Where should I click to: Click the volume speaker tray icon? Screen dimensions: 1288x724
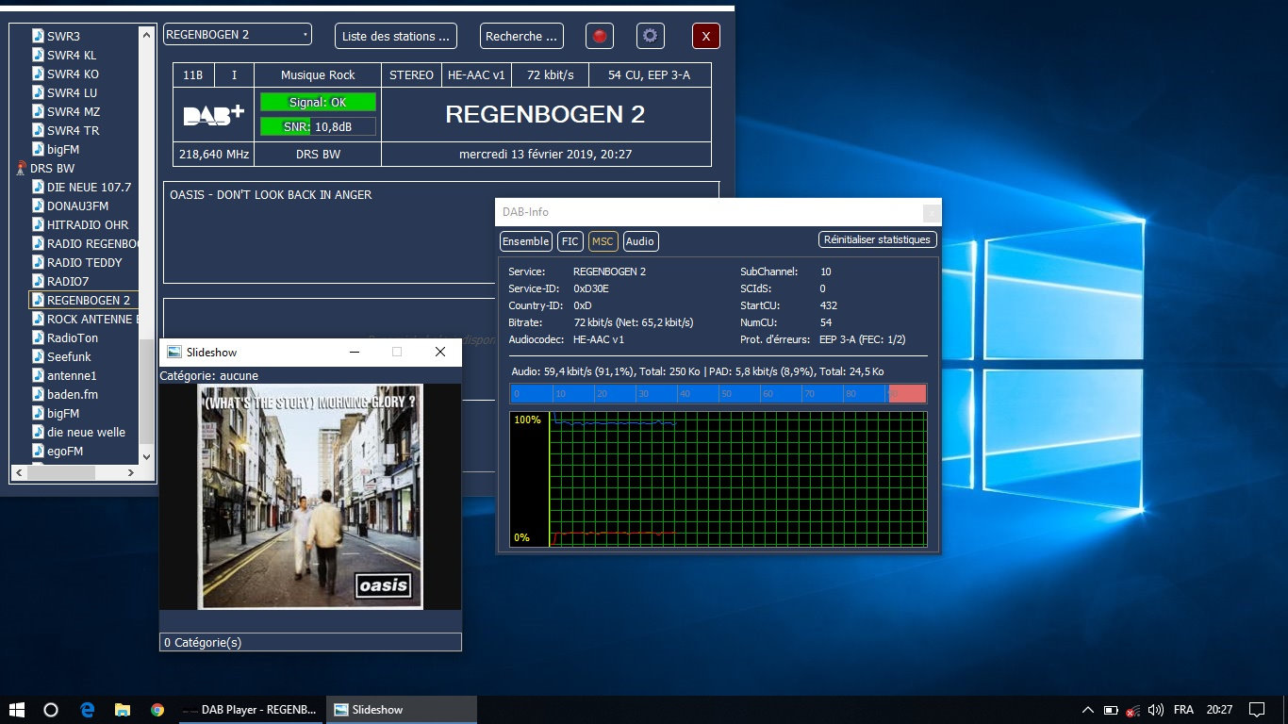1155,710
